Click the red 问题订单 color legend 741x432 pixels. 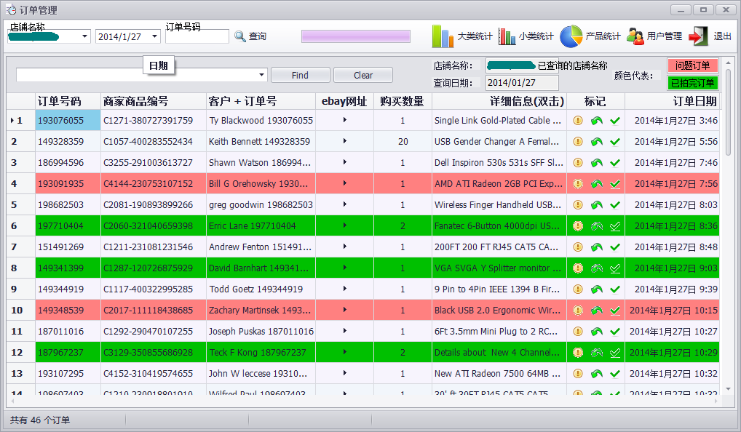point(692,65)
